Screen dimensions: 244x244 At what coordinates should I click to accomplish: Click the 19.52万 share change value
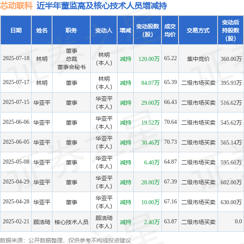[150, 123]
